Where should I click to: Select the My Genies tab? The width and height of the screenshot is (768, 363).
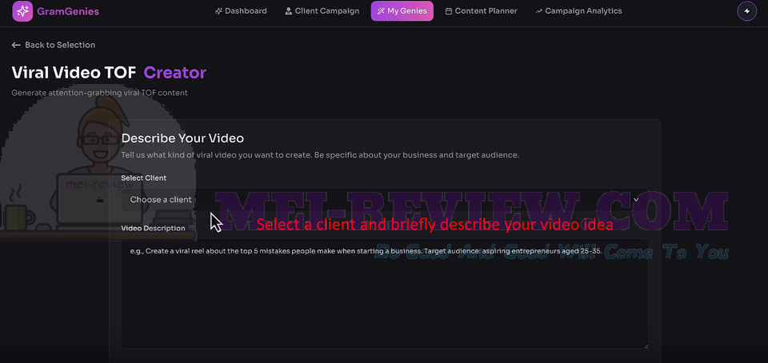pos(402,10)
